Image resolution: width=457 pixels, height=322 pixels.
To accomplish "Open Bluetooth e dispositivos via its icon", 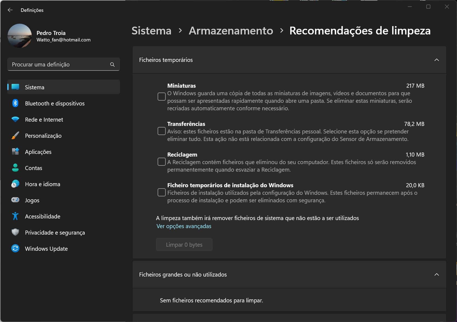I will (15, 103).
